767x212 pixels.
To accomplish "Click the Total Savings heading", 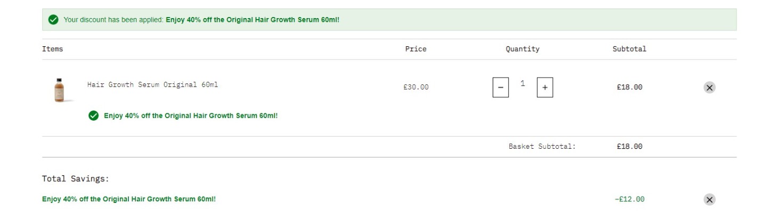I will (76, 179).
